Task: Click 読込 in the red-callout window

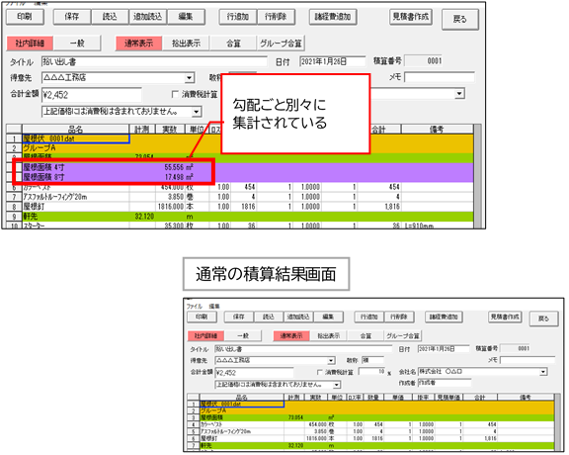Action: [x=110, y=17]
